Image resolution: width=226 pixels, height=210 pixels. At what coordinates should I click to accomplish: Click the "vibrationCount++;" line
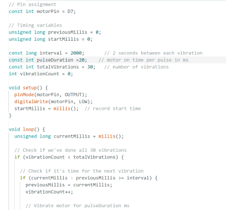[49, 192]
